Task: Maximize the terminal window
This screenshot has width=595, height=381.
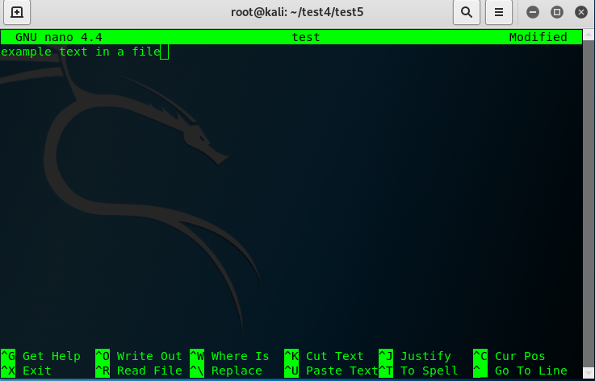Action: click(557, 12)
